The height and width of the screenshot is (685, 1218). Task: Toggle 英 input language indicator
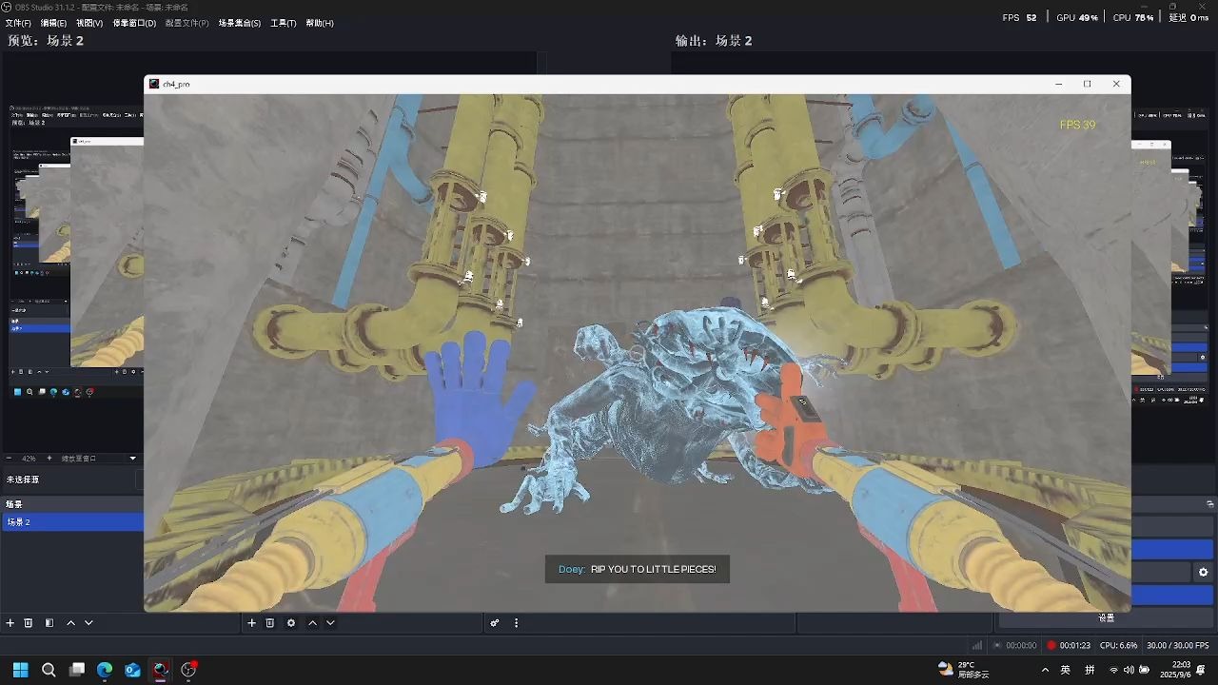pyautogui.click(x=1066, y=671)
